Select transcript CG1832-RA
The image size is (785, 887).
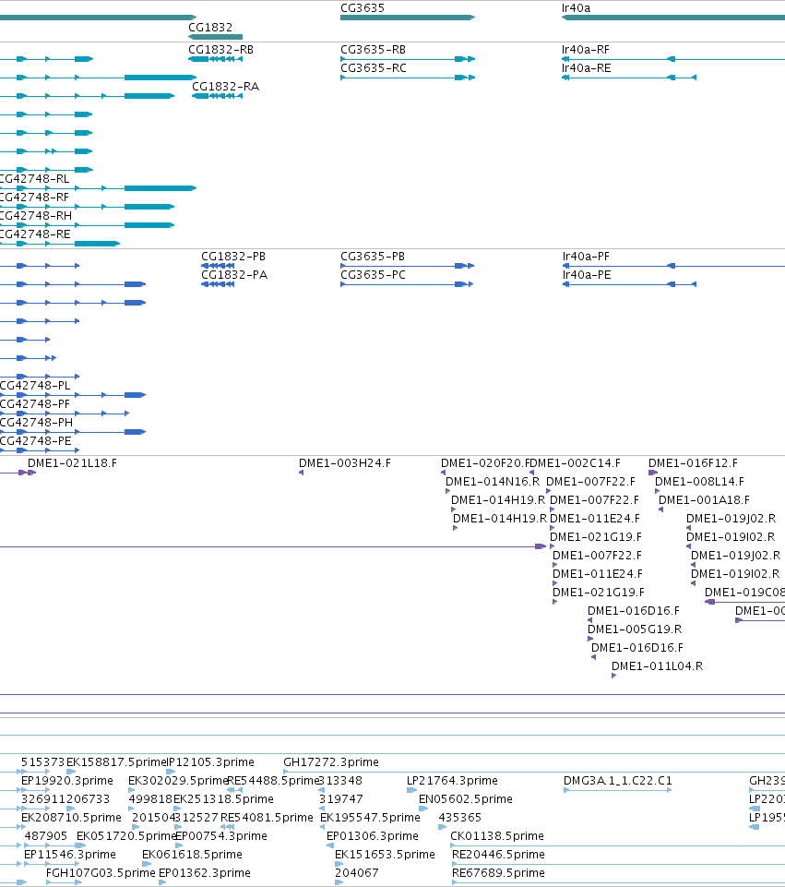pyautogui.click(x=225, y=87)
